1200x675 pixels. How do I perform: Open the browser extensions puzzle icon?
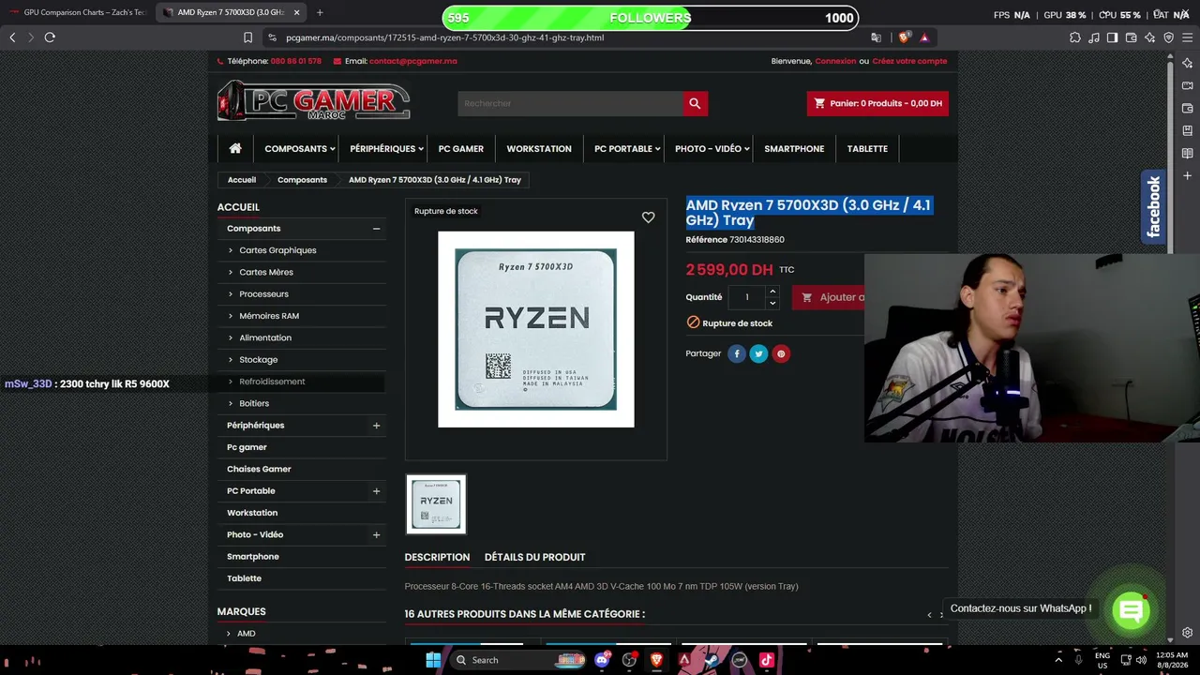point(1075,37)
